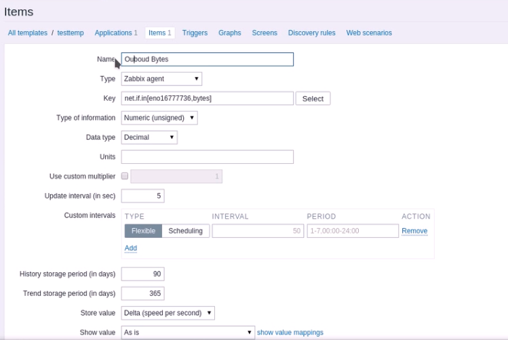
Task: Click the Trend storage period field
Action: click(x=143, y=293)
